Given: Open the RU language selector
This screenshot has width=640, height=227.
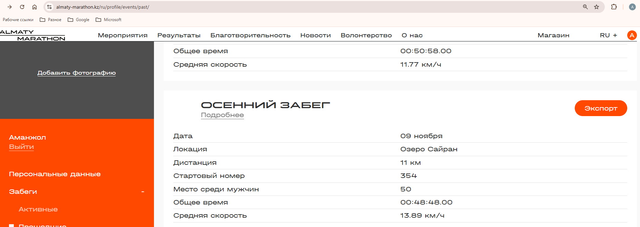Looking at the screenshot, I should [x=608, y=35].
